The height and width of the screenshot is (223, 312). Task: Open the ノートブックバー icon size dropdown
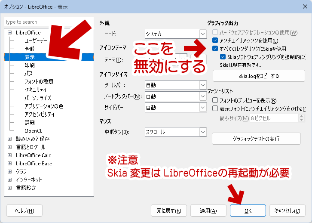[x=176, y=96]
